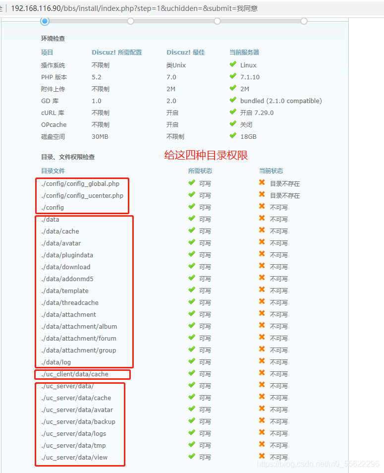Click the orange cross for config_ucenter.php status

(262, 194)
